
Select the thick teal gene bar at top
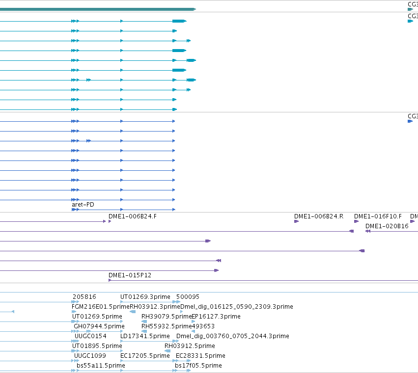(98, 9)
